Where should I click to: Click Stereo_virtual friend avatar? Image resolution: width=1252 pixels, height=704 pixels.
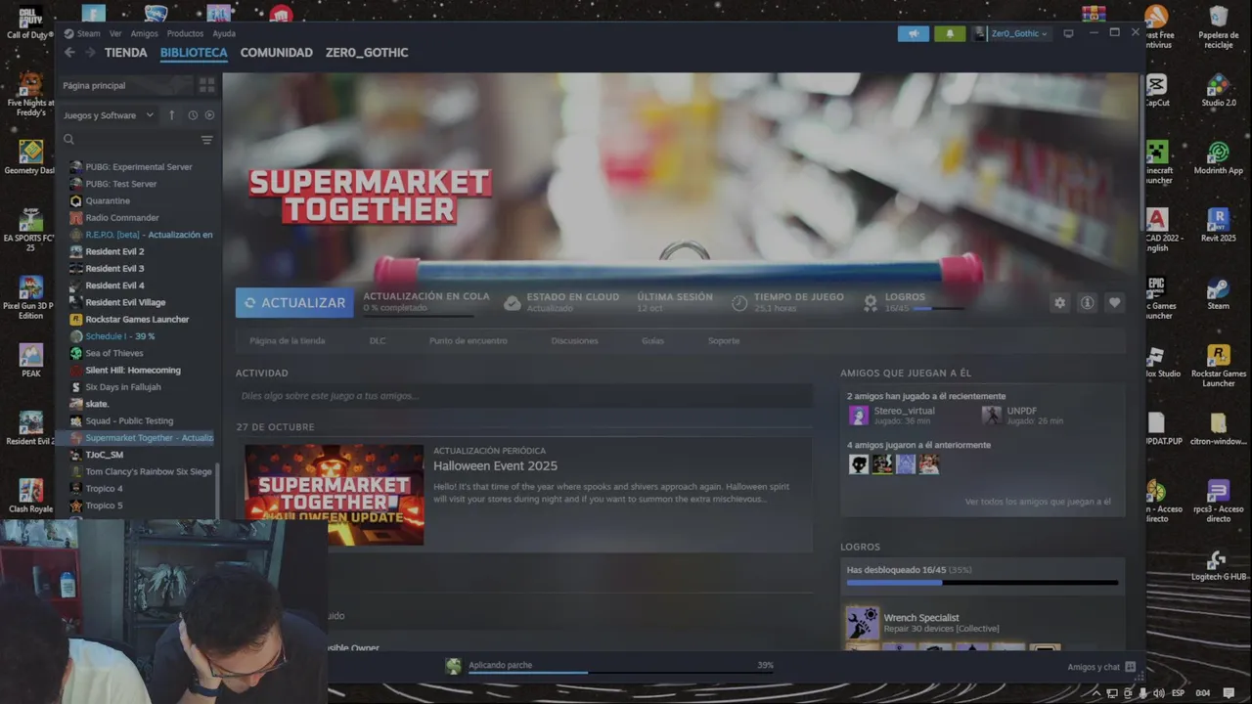pos(858,416)
